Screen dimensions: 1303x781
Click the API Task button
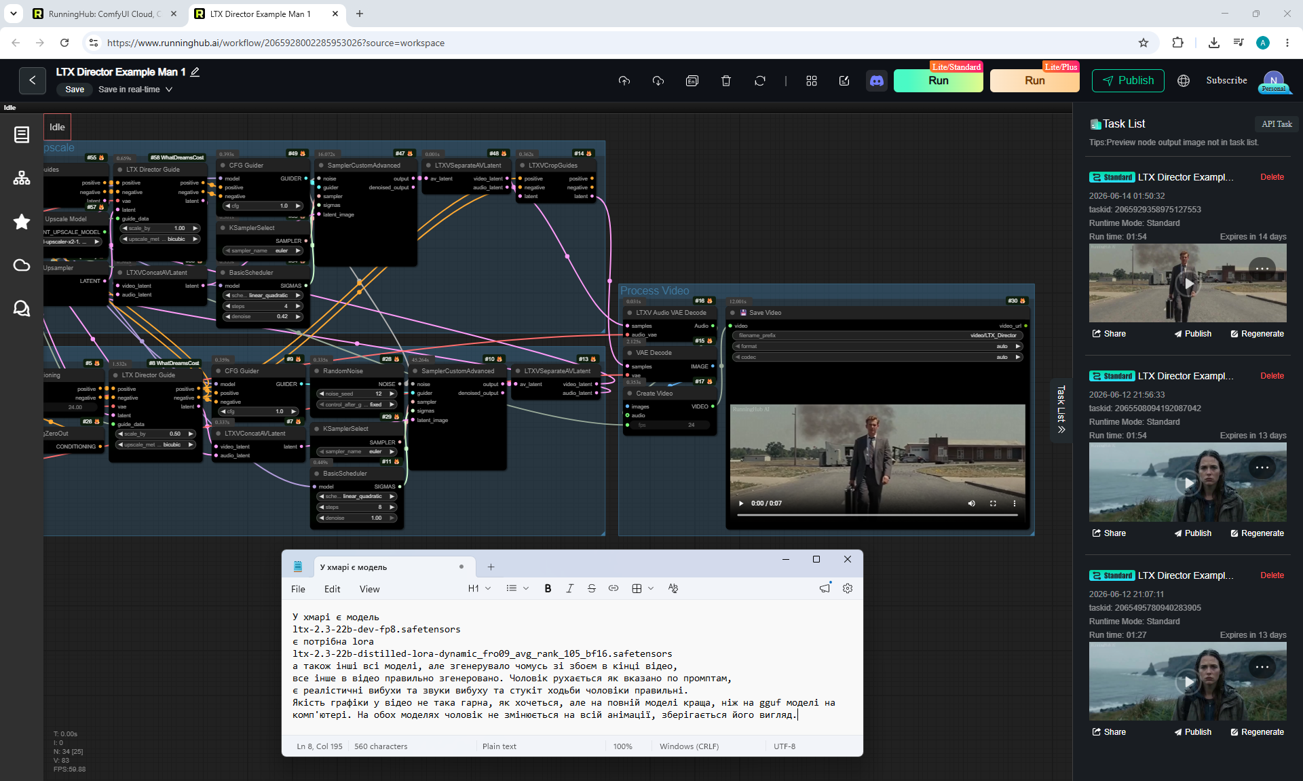coord(1277,124)
